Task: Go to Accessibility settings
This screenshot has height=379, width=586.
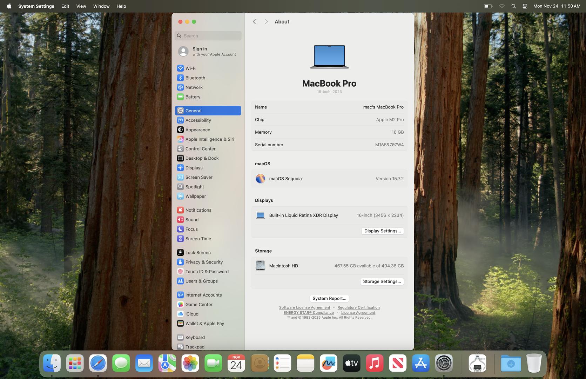Action: coord(198,120)
